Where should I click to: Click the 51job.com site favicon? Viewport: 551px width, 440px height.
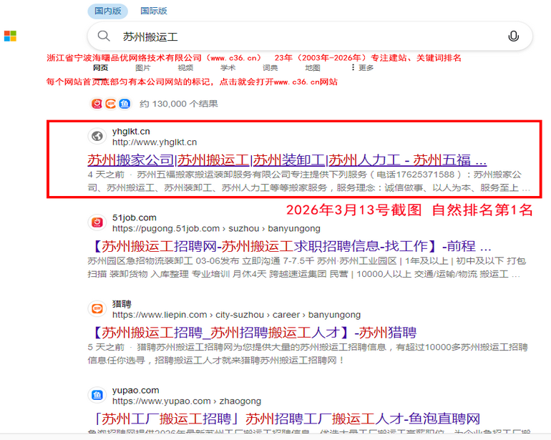point(96,223)
